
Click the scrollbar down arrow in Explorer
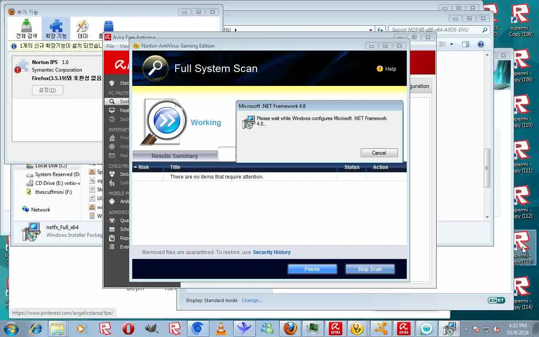[487, 217]
